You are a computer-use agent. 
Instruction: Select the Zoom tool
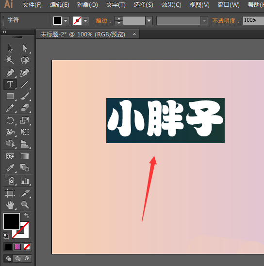25,205
